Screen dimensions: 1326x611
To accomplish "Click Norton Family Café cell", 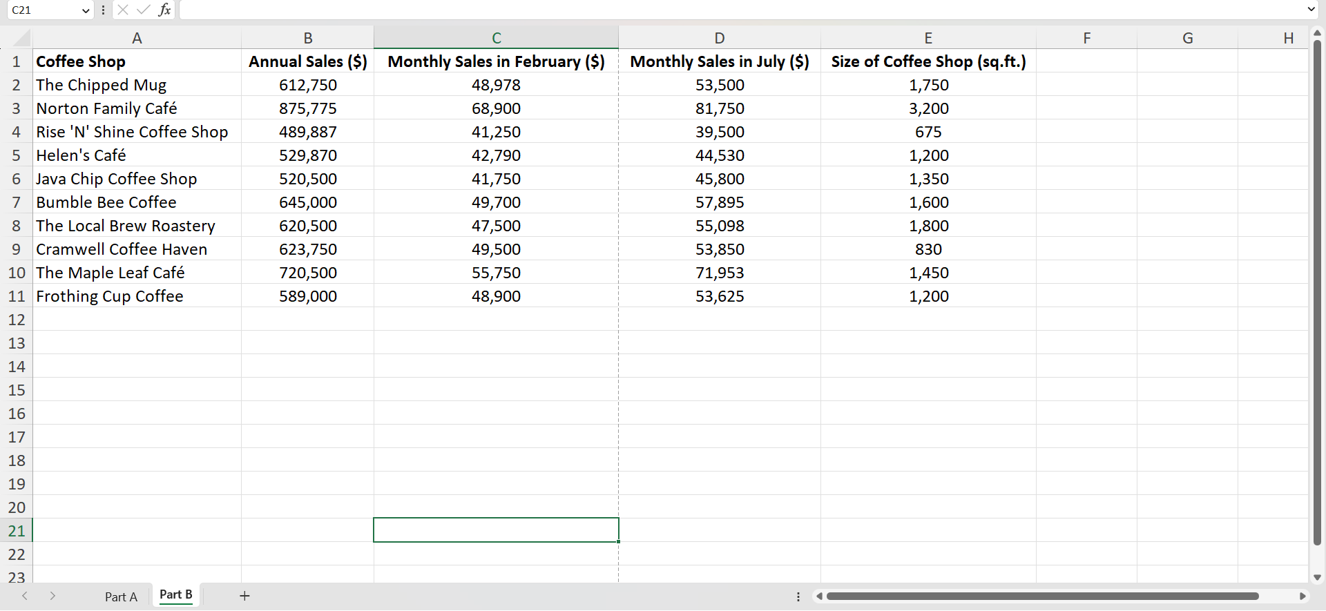I will click(137, 108).
